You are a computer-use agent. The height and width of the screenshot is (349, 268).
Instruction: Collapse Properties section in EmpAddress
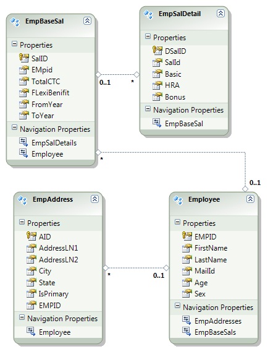pos(22,222)
